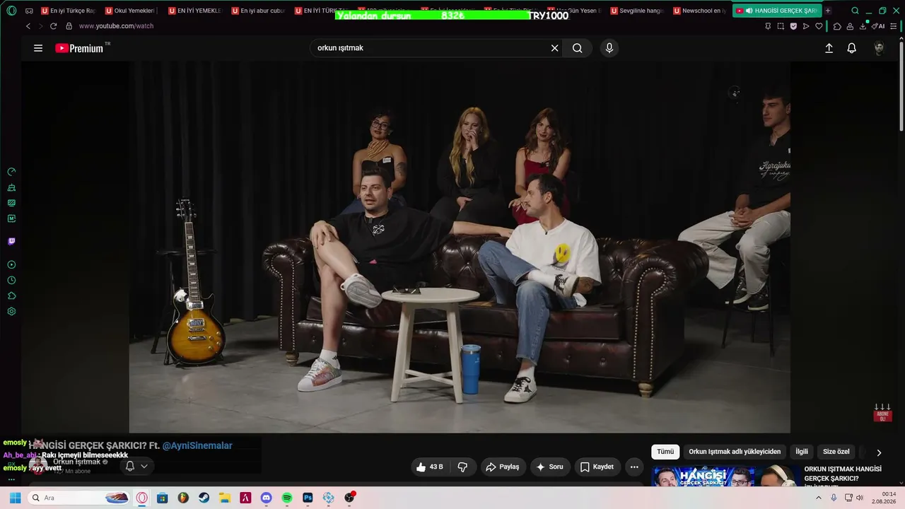Like the video with 43 B
The image size is (905, 509).
click(430, 467)
